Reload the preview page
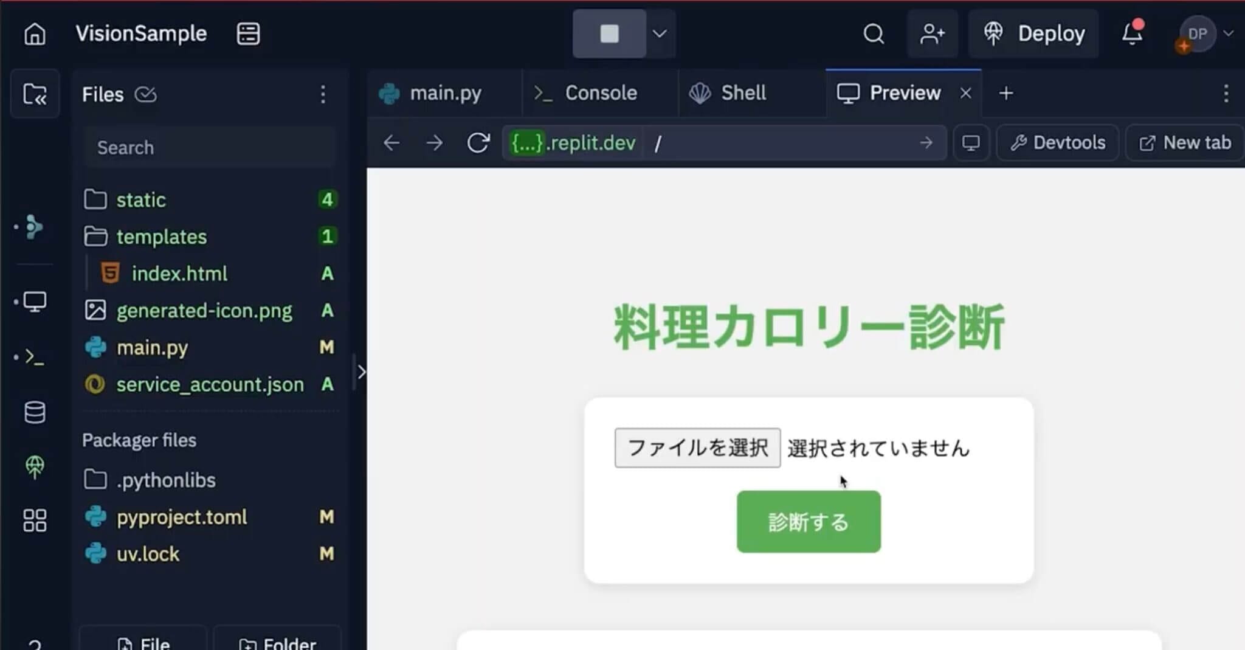This screenshot has height=650, width=1245. tap(478, 143)
